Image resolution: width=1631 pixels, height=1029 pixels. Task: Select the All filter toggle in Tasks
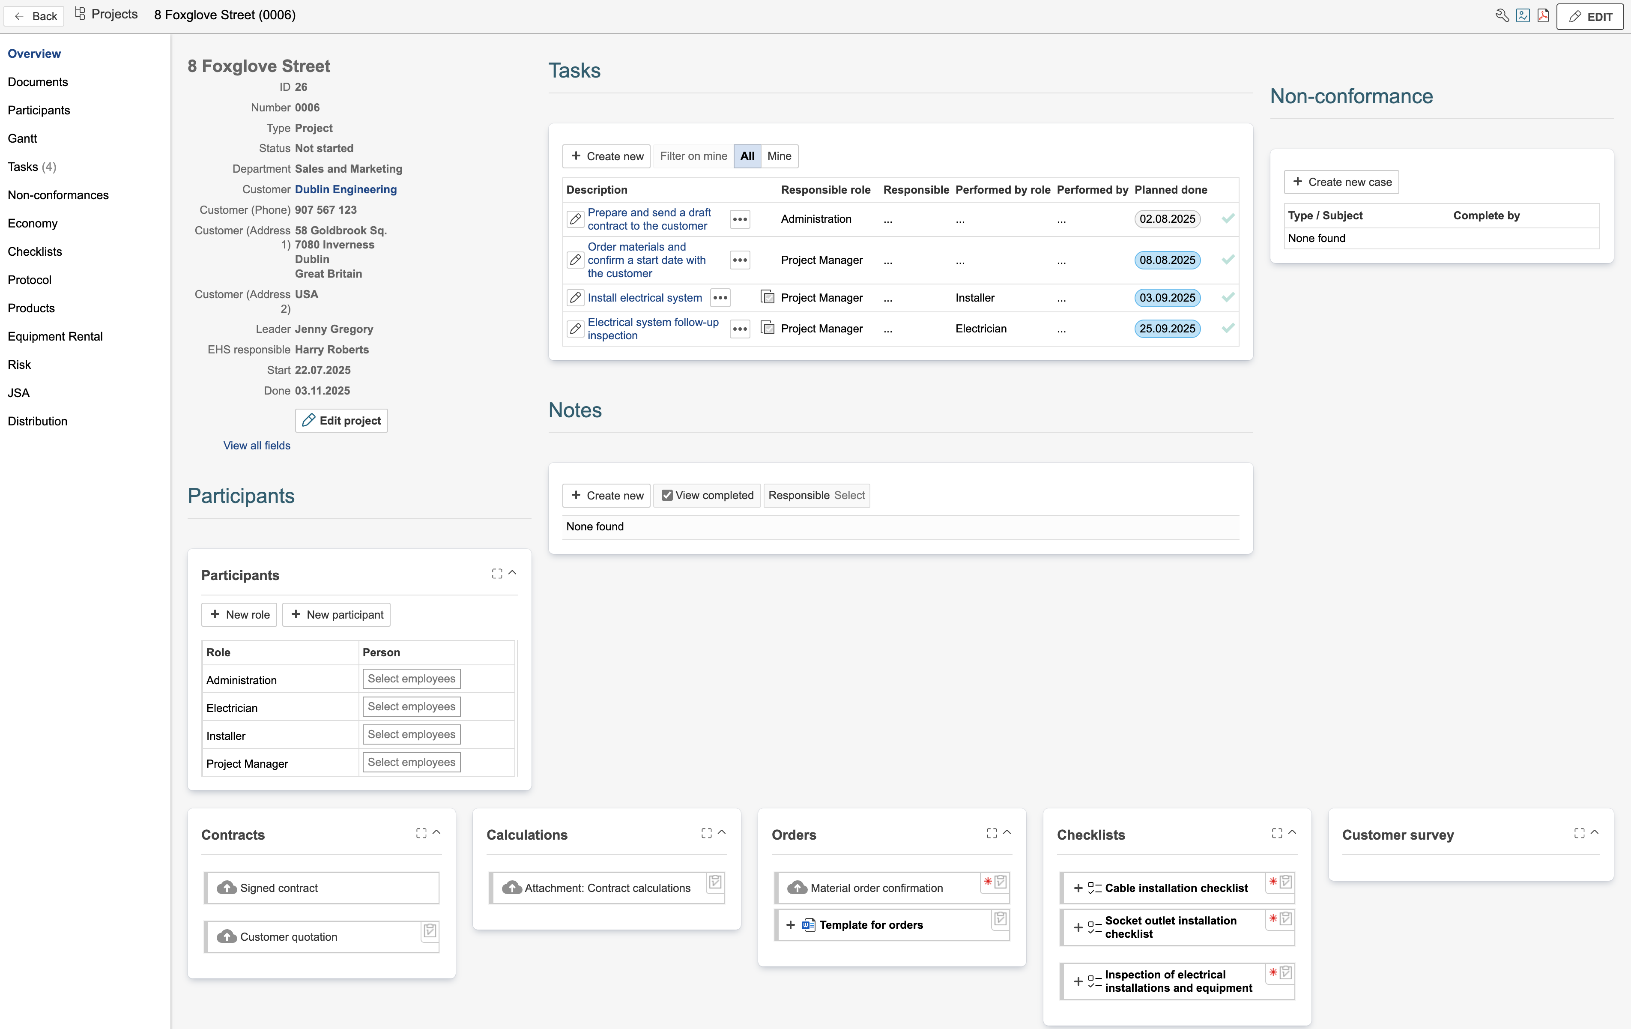[747, 156]
